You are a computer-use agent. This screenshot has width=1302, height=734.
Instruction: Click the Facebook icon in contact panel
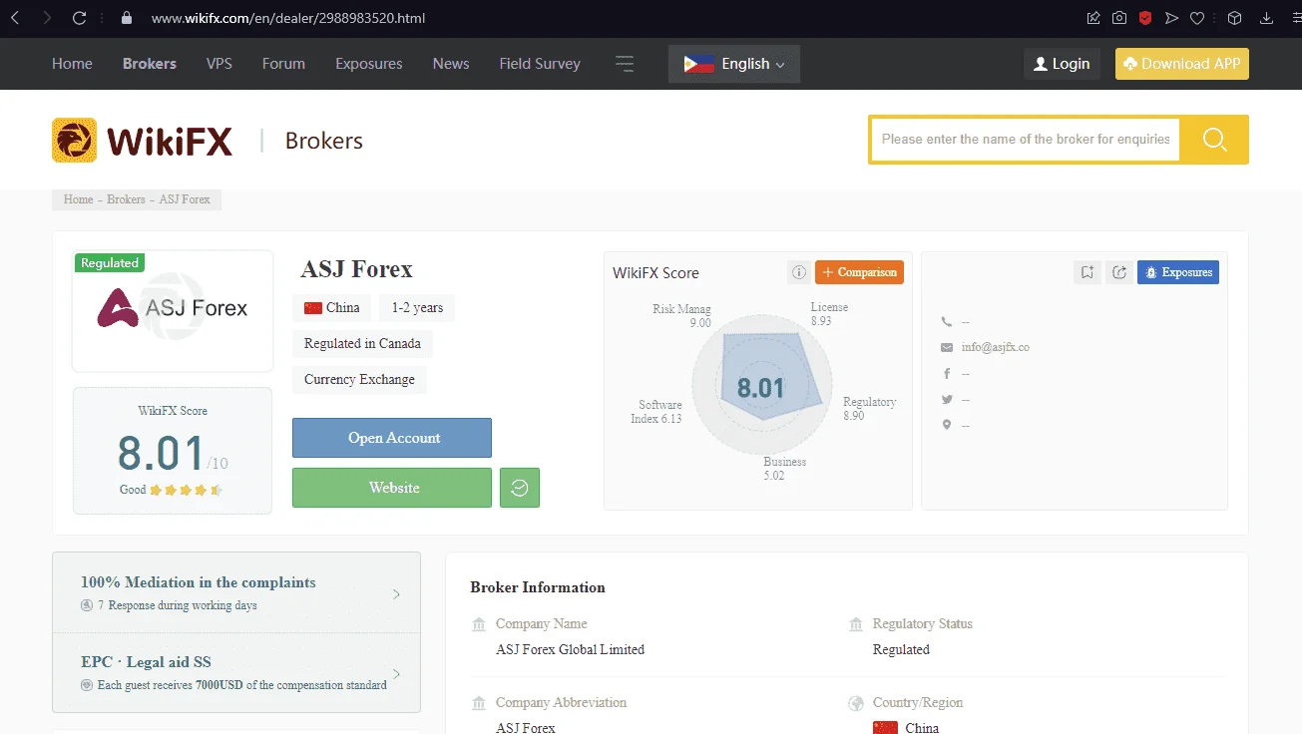click(947, 373)
